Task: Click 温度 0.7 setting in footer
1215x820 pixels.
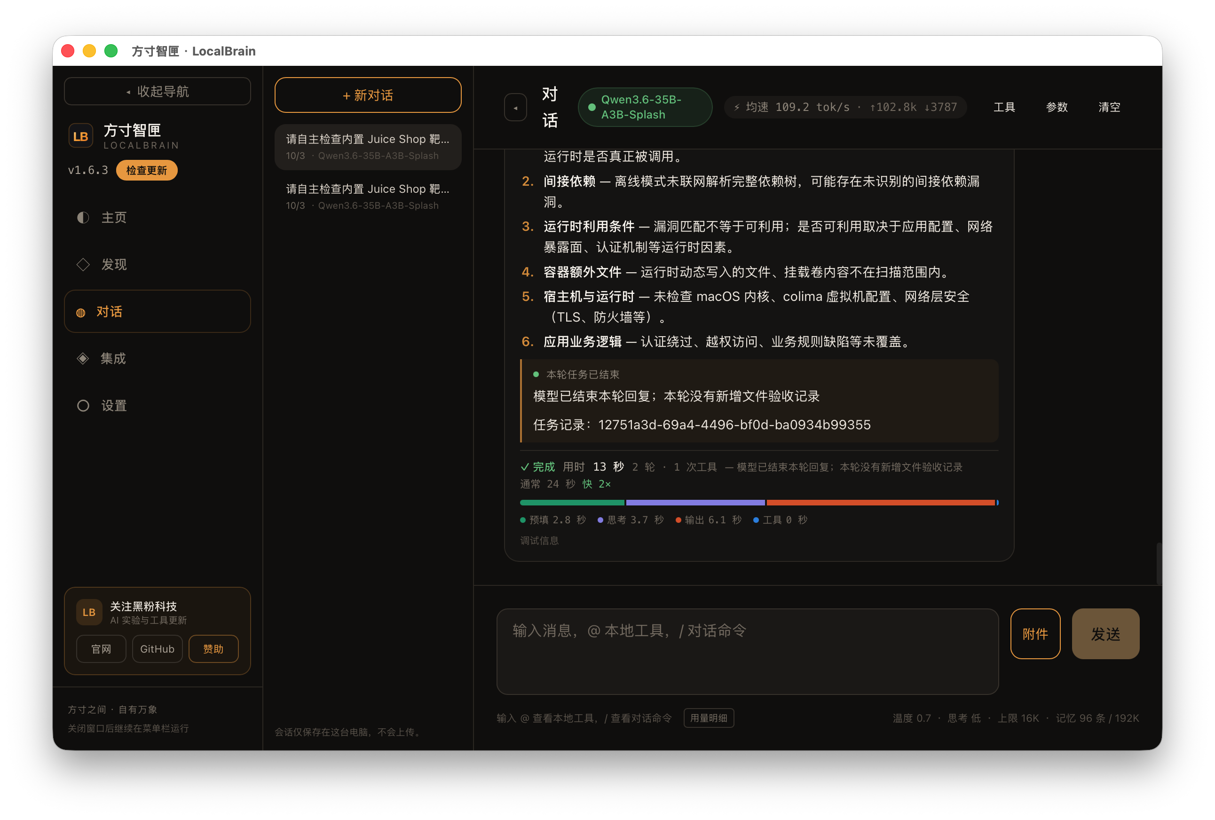Action: pyautogui.click(x=911, y=718)
